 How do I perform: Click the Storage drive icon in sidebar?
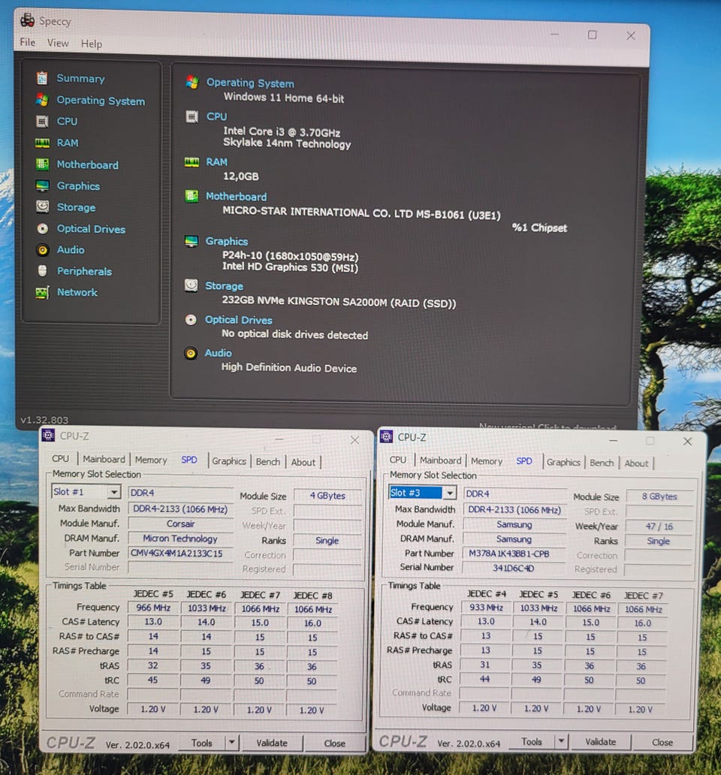click(43, 207)
